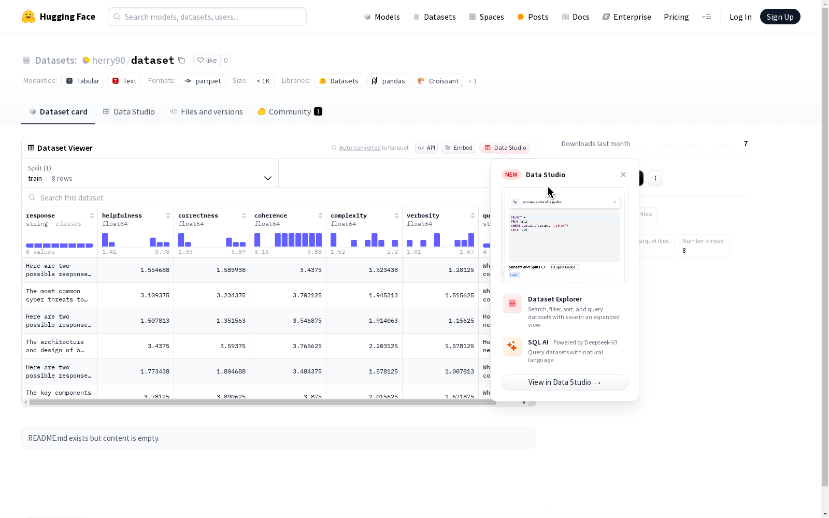
Task: Sort by the helpfulness column
Action: [168, 215]
